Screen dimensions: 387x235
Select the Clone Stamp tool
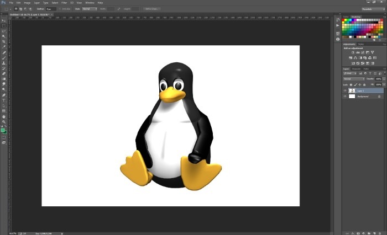pos(3,63)
